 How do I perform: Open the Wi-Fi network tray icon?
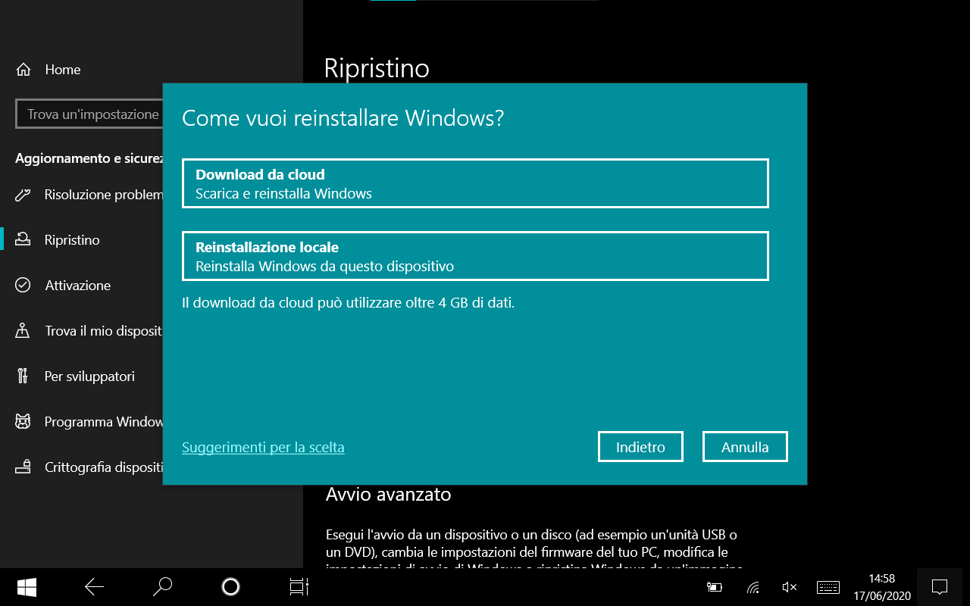point(753,587)
